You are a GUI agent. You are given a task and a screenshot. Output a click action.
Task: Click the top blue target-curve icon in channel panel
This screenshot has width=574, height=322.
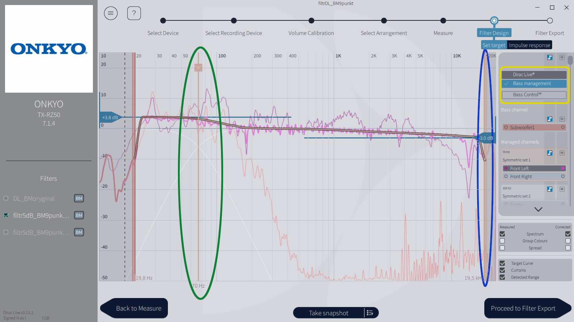(x=550, y=57)
